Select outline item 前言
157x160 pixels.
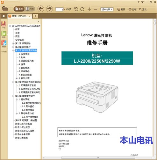click(18, 29)
